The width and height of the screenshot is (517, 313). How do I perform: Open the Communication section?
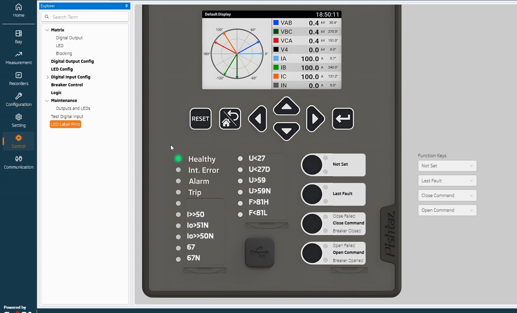(x=19, y=162)
